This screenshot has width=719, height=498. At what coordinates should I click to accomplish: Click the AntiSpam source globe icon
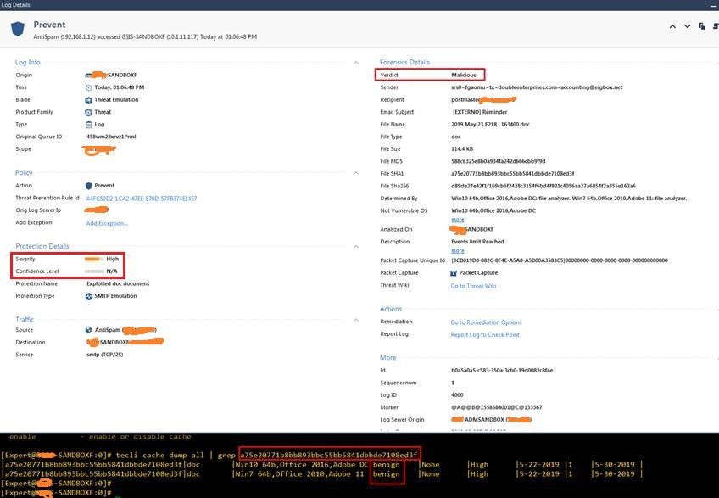(x=88, y=330)
